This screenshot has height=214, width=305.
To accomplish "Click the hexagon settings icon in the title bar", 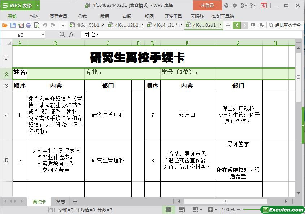I will (x=235, y=5).
